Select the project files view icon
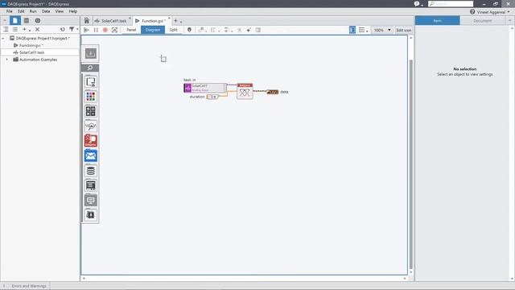 point(15,20)
